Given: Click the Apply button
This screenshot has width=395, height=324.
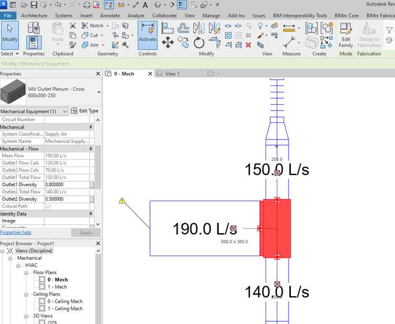Looking at the screenshot, I should pos(86,233).
